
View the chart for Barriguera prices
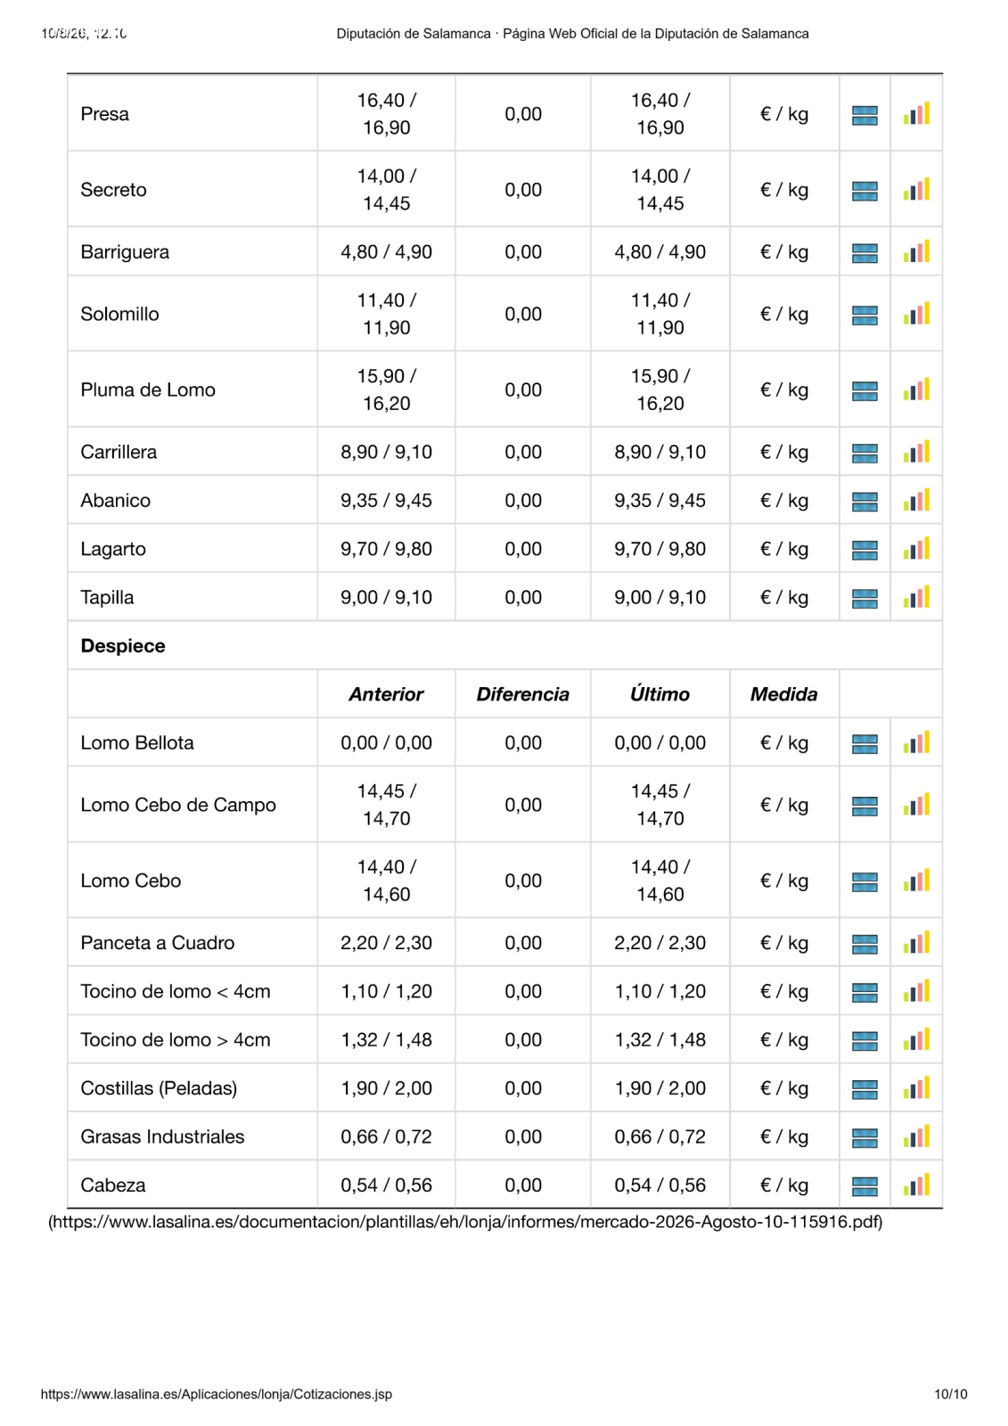(x=916, y=251)
